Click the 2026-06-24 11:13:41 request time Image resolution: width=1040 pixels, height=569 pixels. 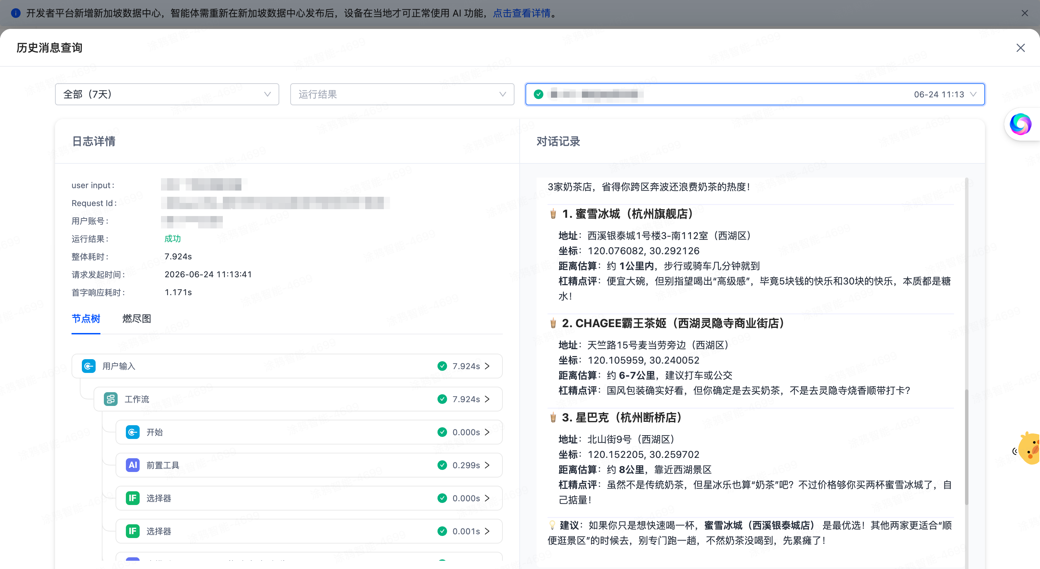pyautogui.click(x=208, y=274)
